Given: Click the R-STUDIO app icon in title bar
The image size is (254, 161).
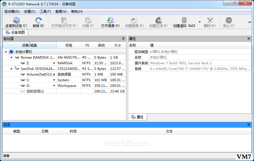Looking at the screenshot, I should pos(5,4).
